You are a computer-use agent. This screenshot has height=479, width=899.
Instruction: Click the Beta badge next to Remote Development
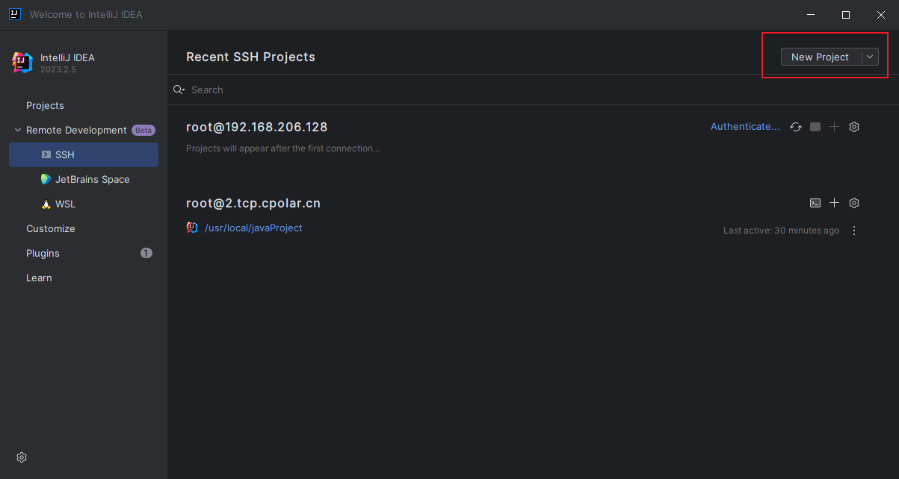pyautogui.click(x=143, y=130)
